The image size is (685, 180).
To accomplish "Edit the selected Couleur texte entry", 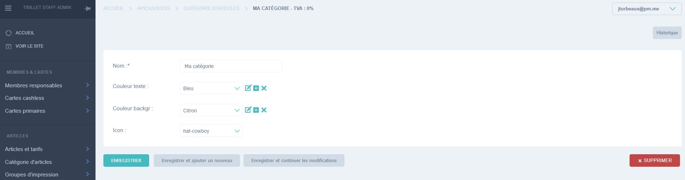I will (x=248, y=88).
